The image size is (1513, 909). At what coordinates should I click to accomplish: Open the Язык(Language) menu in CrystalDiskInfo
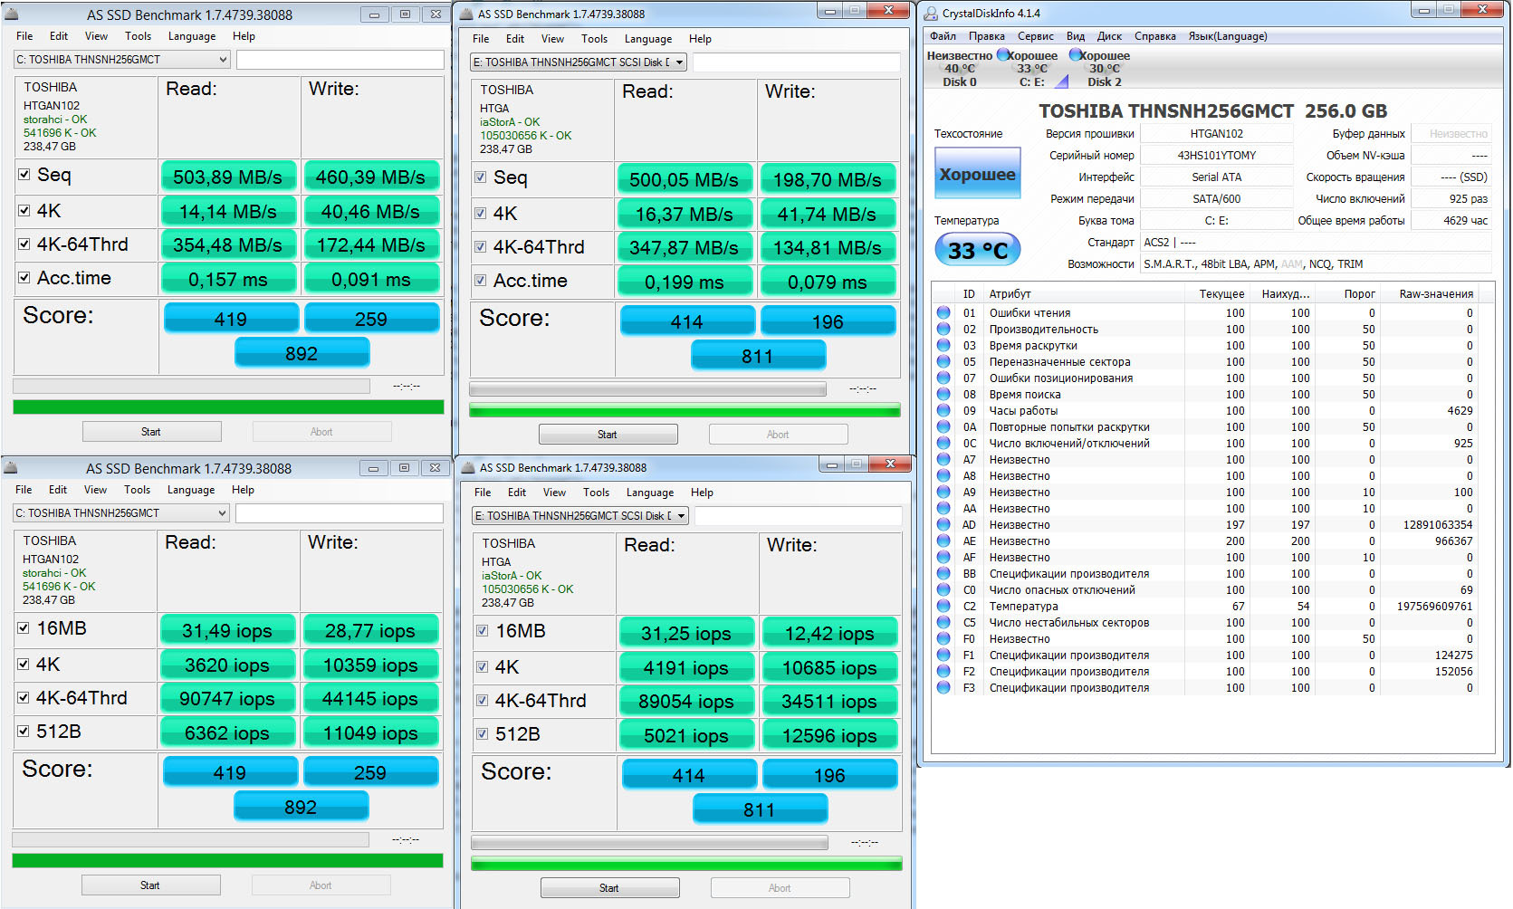[x=1228, y=36]
